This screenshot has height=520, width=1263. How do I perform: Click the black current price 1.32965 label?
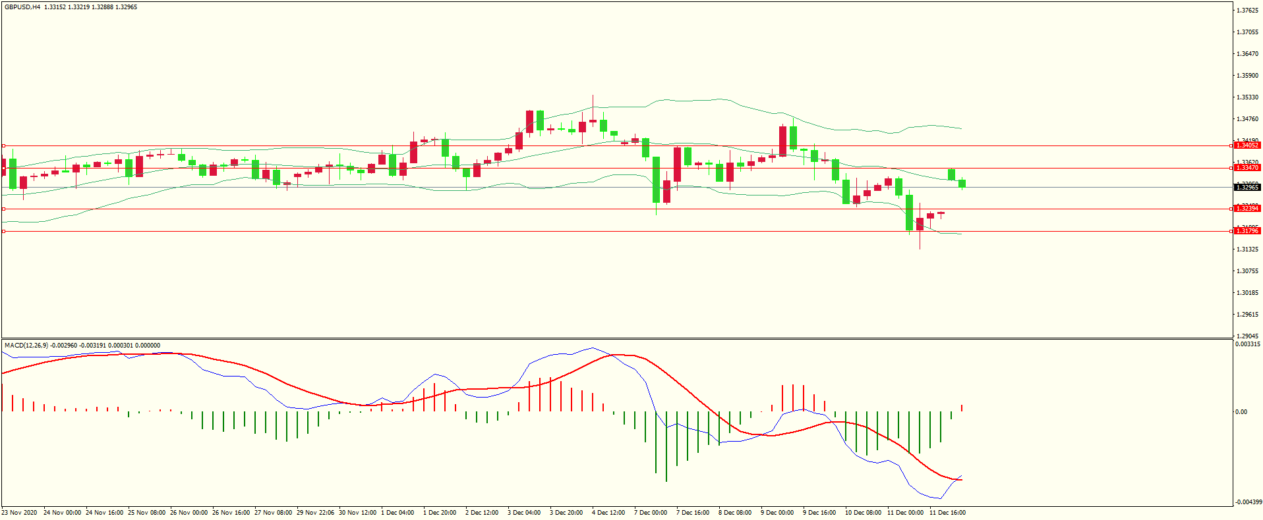(x=1247, y=188)
